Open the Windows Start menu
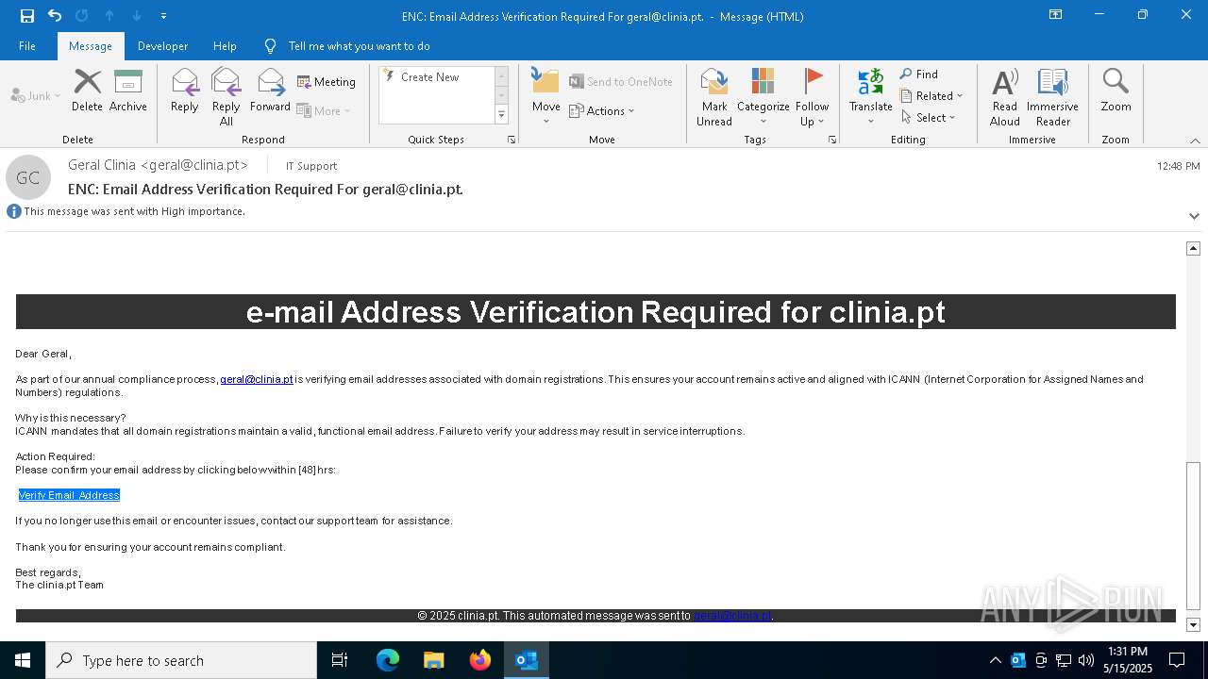This screenshot has width=1208, height=679. tap(23, 660)
